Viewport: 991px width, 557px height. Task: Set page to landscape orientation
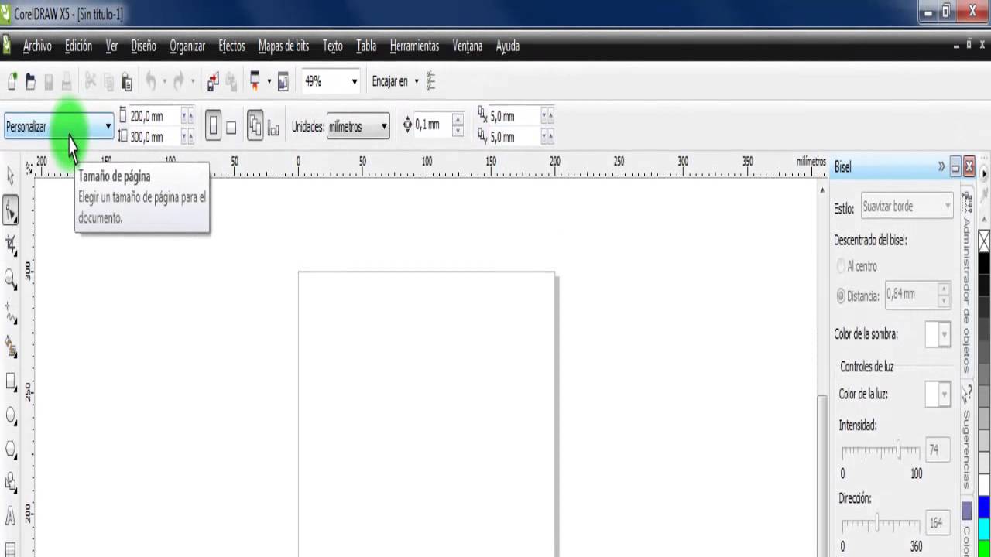pyautogui.click(x=231, y=128)
